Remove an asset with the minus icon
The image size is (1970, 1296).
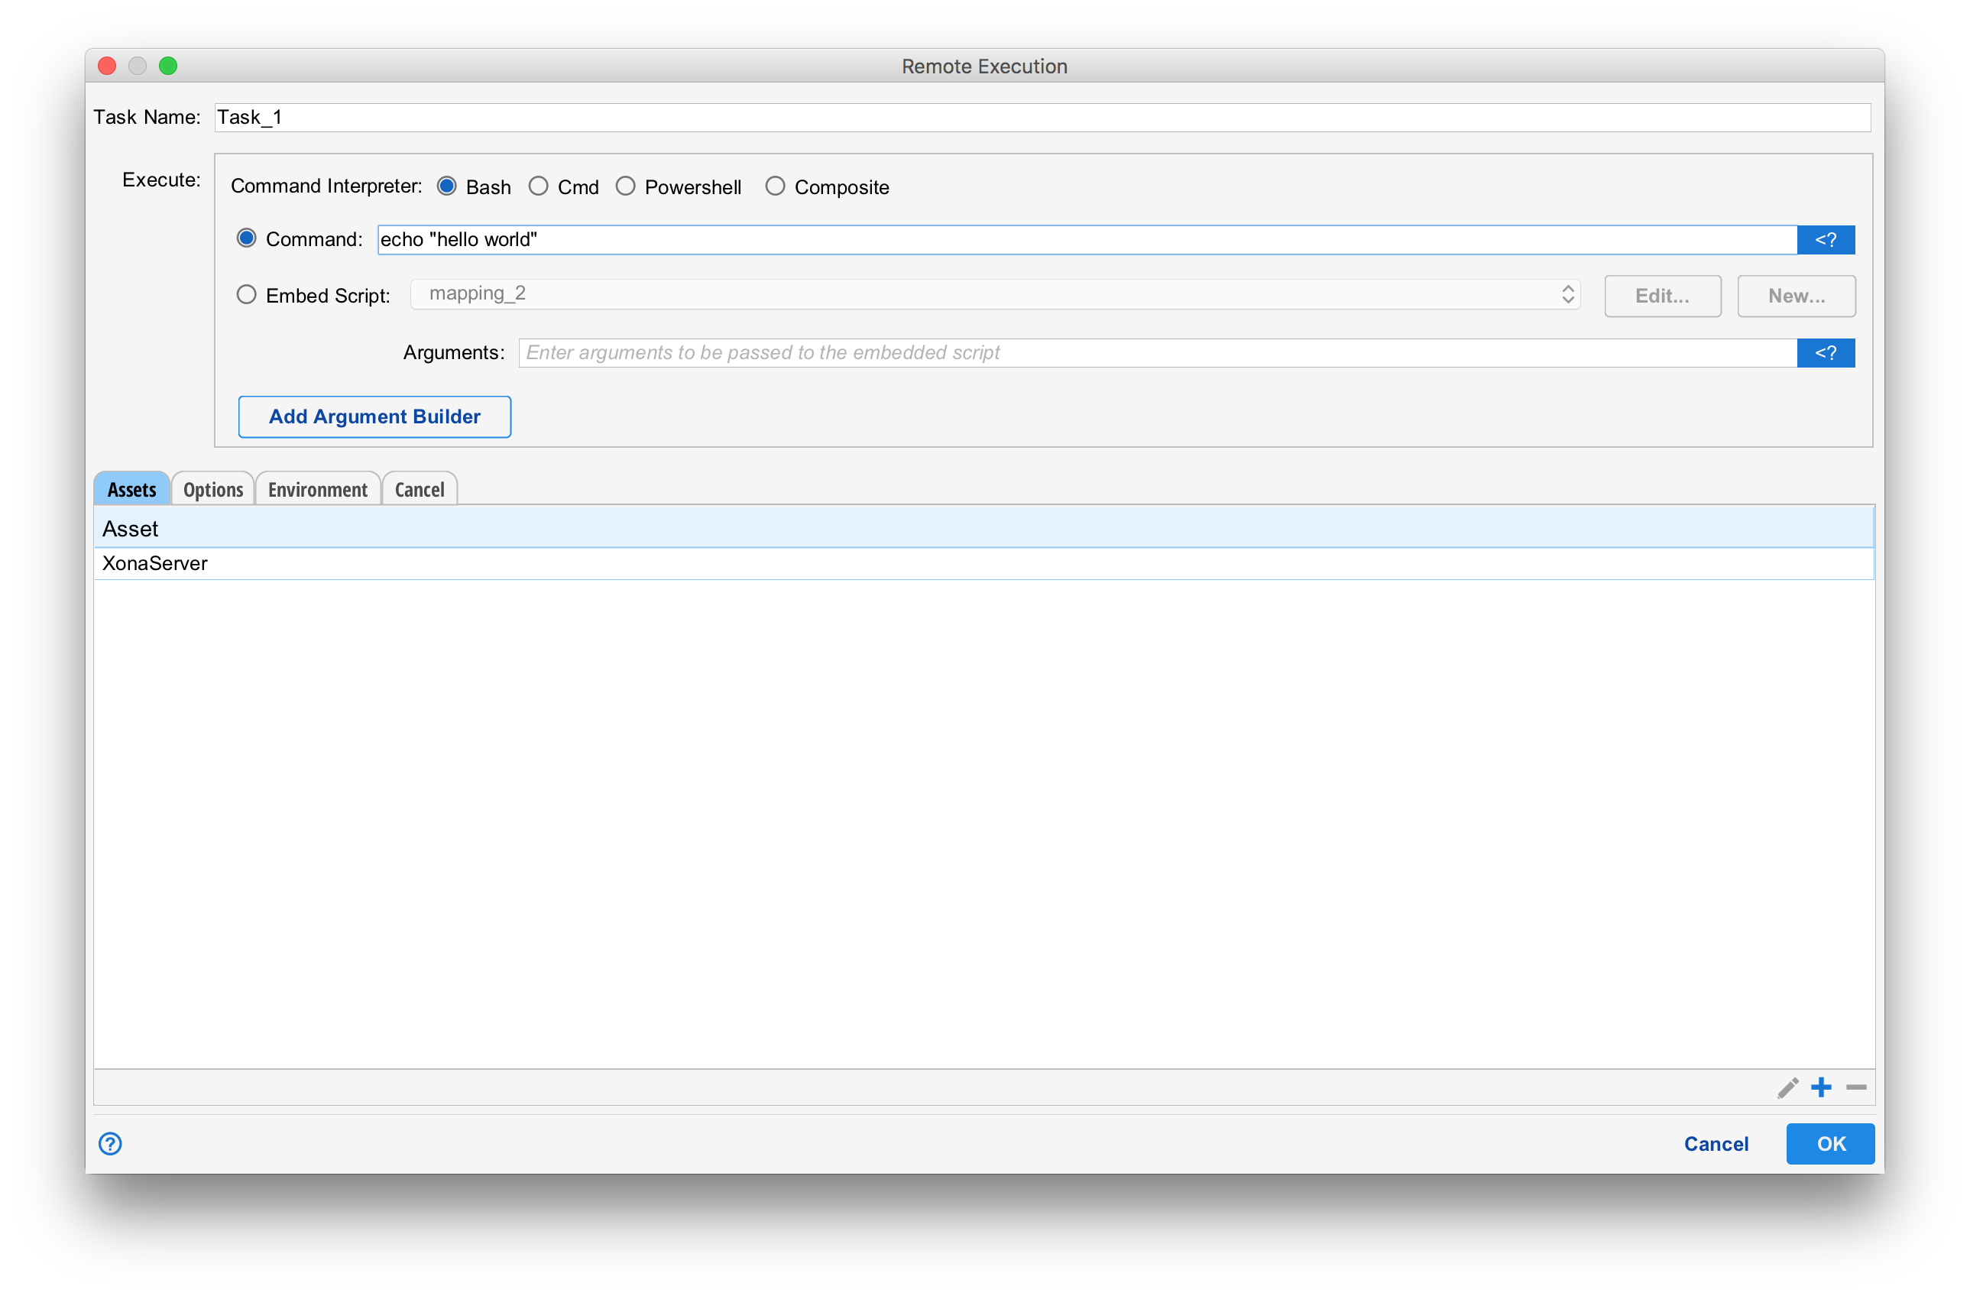click(1856, 1087)
